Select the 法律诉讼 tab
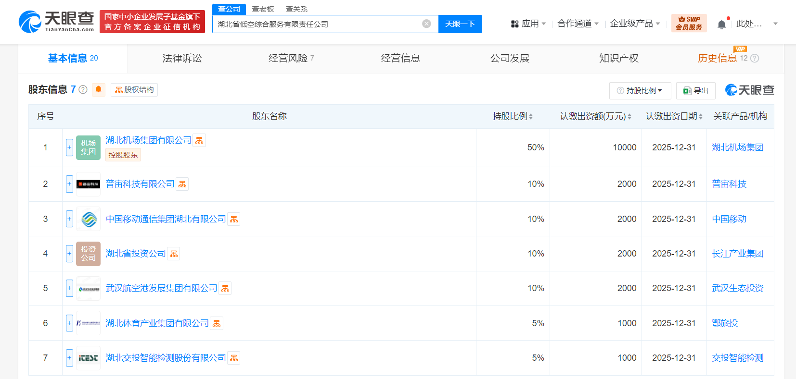Screen dimensions: 796x379 coord(182,59)
